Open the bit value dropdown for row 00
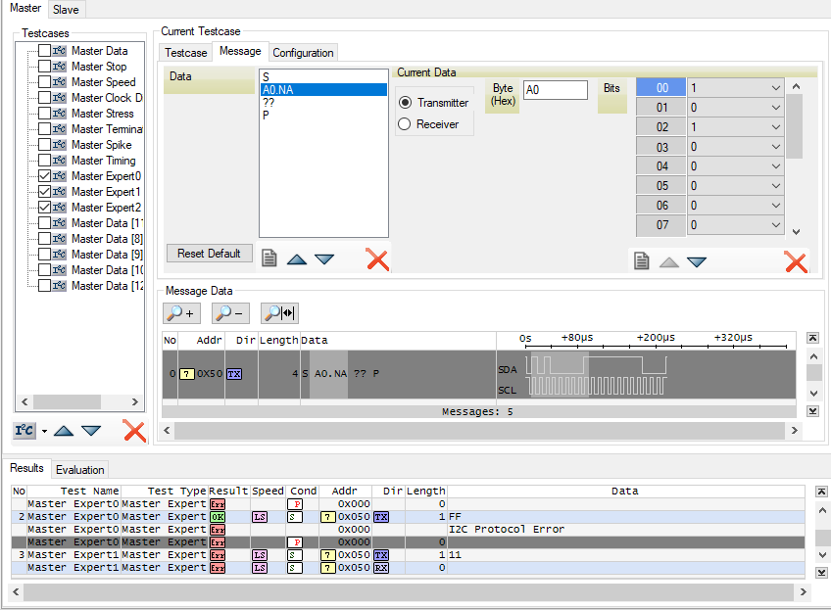Screen dimensions: 831x610 [776, 87]
